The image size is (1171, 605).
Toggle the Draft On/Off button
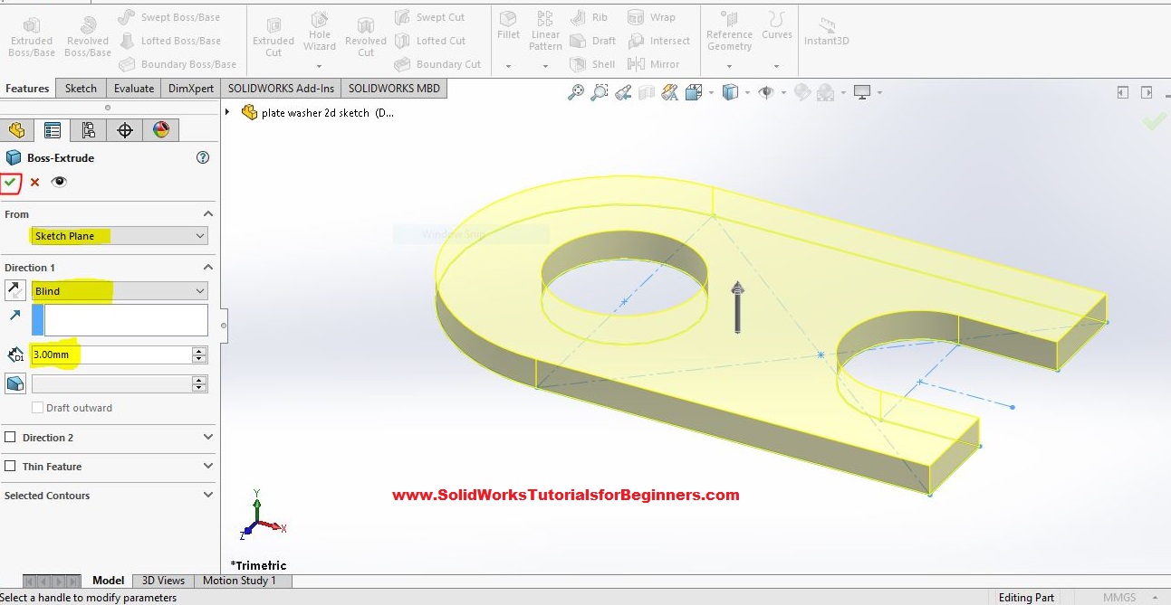pos(14,383)
